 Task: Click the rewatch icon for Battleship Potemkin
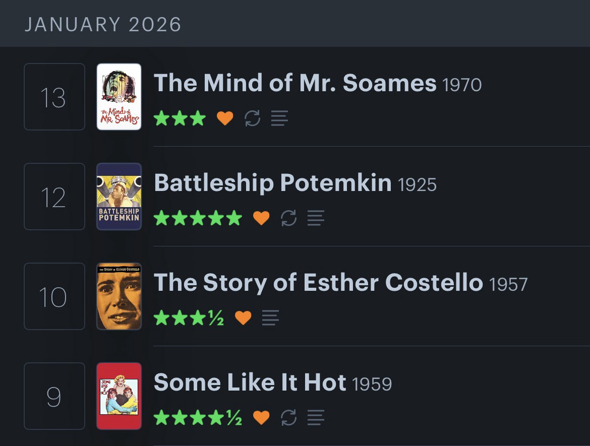pos(288,218)
